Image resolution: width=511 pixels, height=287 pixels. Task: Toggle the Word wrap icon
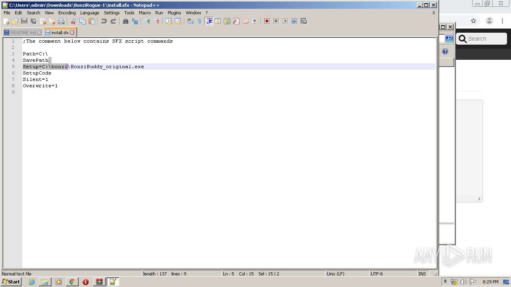coord(190,21)
